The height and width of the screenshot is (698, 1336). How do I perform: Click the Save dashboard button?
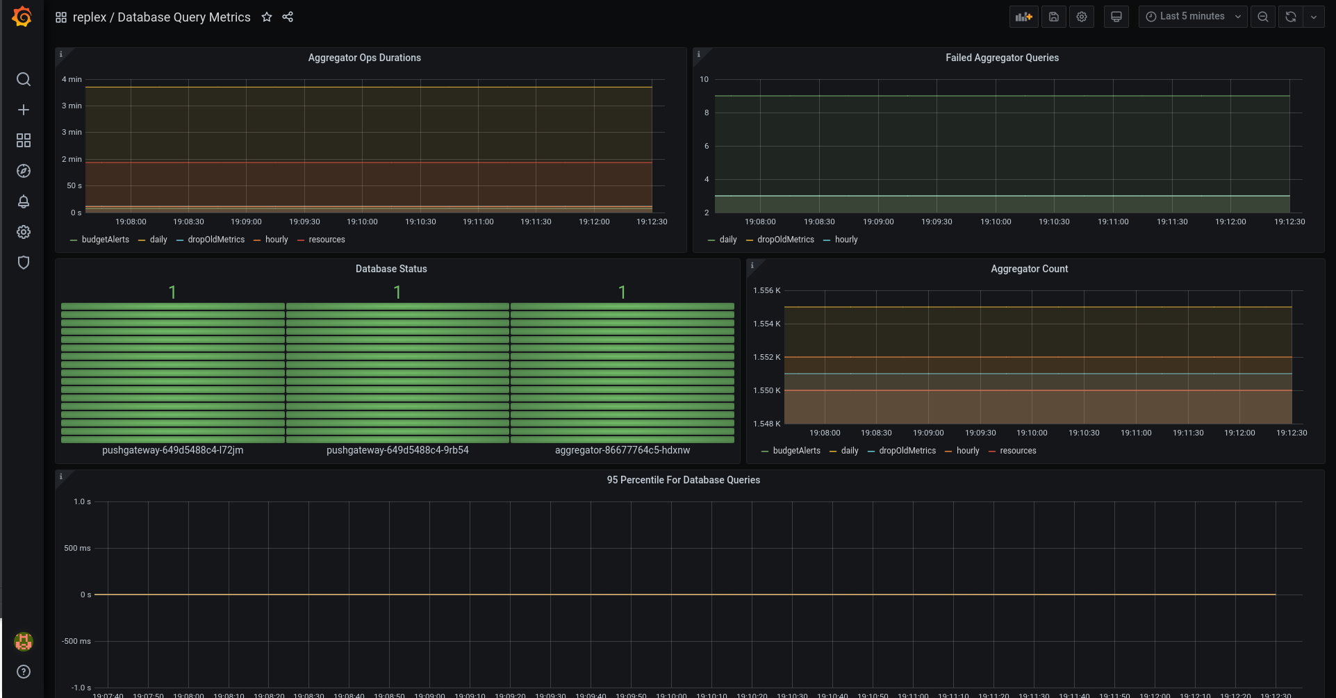(1054, 17)
